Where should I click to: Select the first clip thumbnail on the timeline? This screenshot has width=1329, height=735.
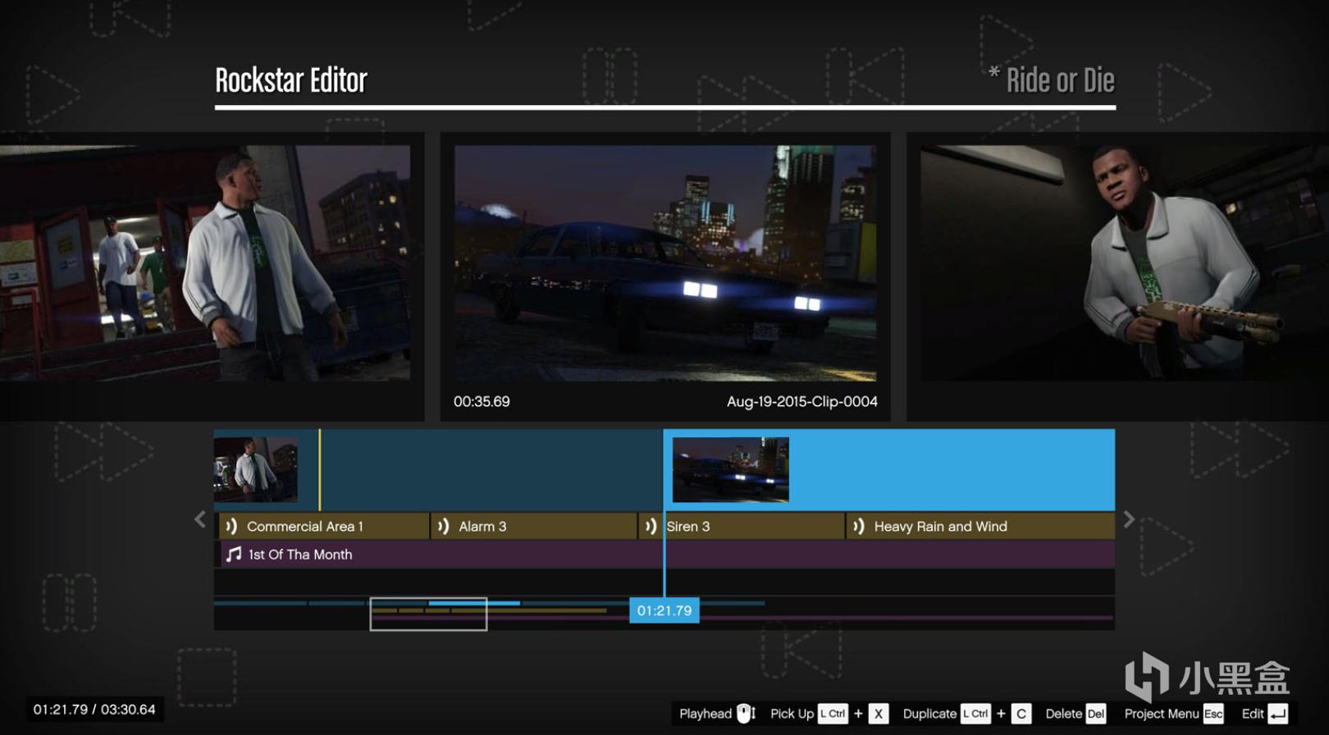tap(256, 469)
